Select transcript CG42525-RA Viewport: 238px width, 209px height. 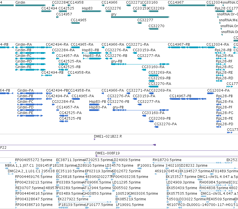63,64
